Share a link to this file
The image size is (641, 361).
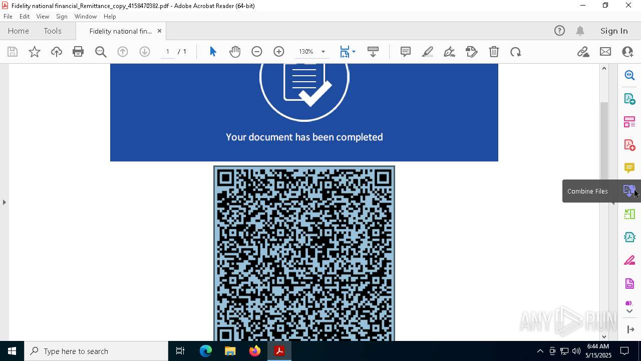583,52
